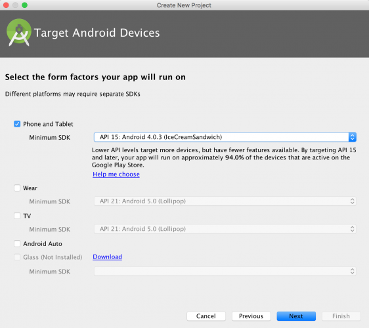Click the Phone and Tablet label

coord(48,124)
